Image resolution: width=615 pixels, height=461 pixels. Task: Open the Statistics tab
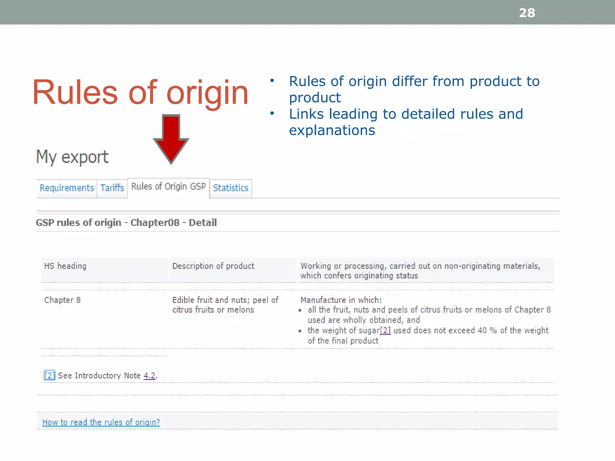pyautogui.click(x=231, y=188)
